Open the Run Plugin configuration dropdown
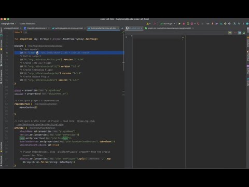 click(x=168, y=23)
